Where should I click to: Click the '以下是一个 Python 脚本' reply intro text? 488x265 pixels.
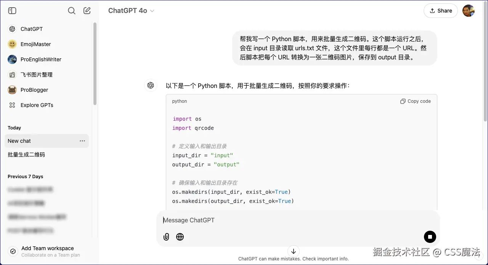click(x=258, y=86)
